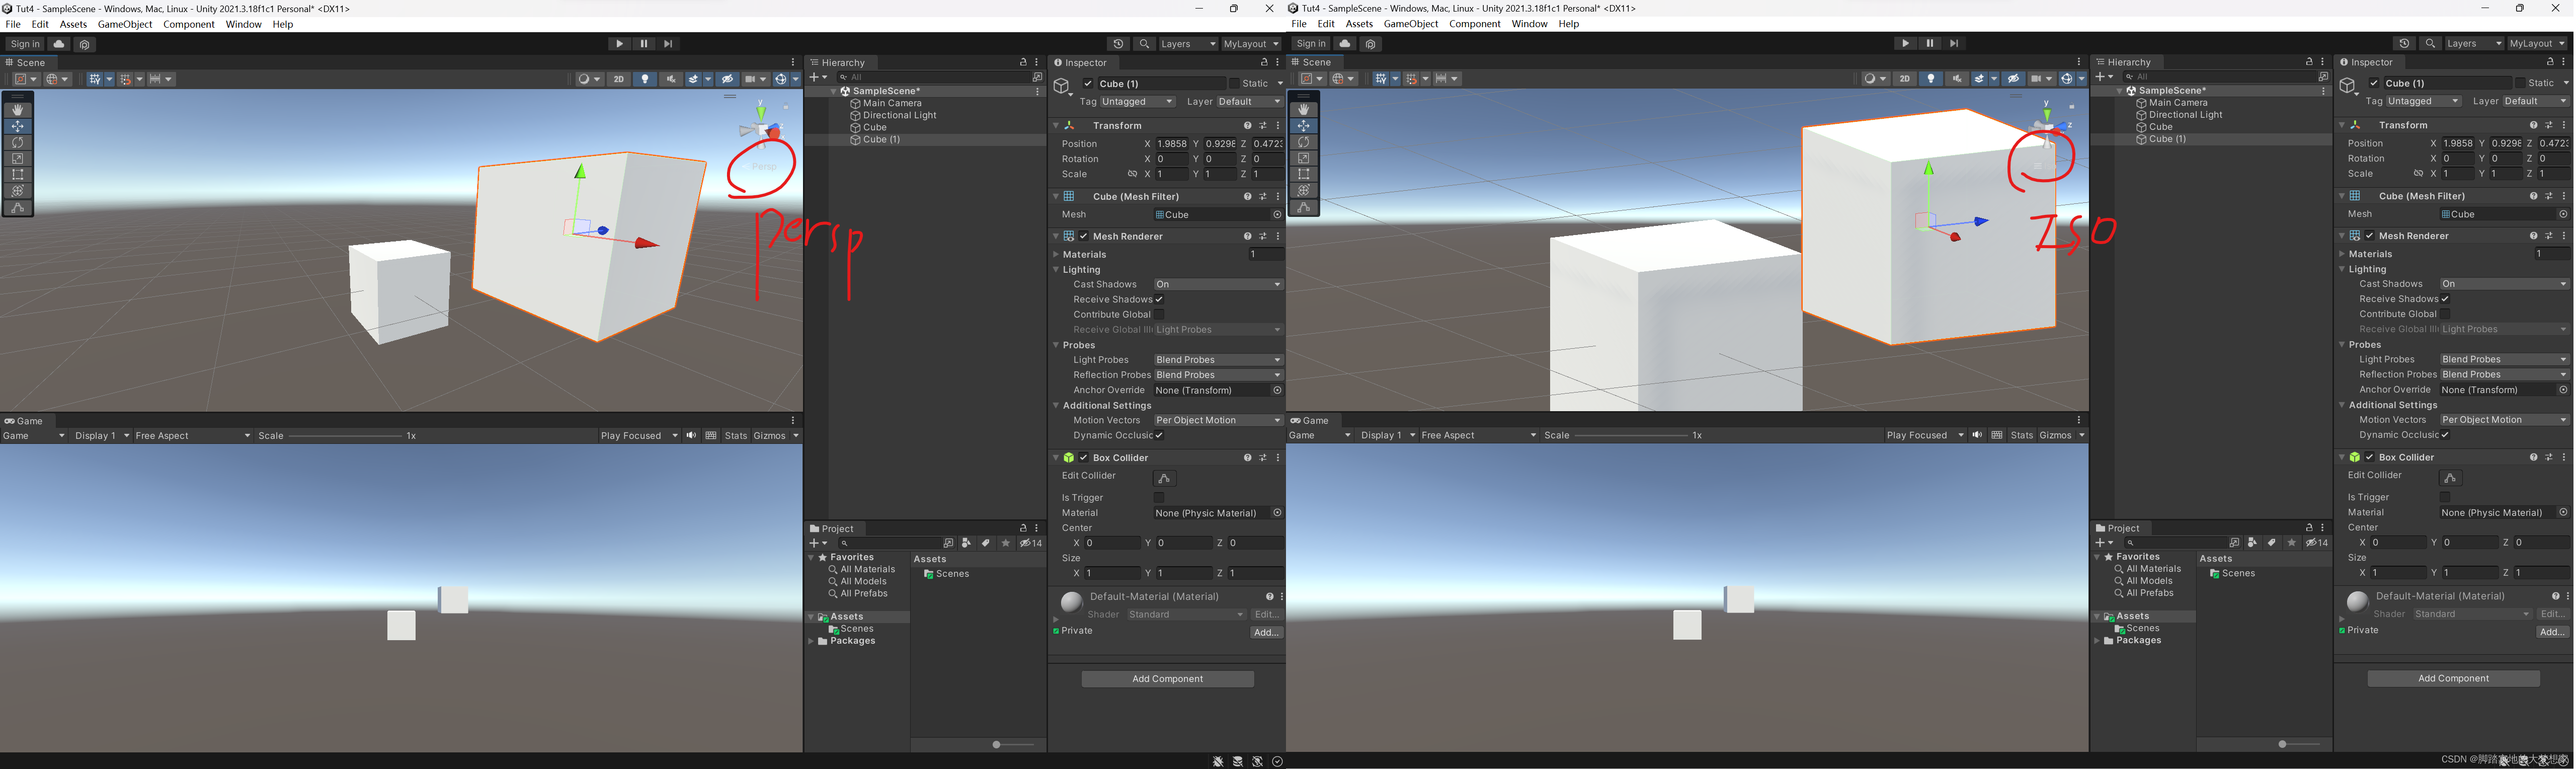The height and width of the screenshot is (769, 2576).
Task: Click Edit Collider button in left Inspector
Action: (1164, 478)
